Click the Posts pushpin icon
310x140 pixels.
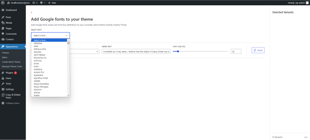click(x=3, y=17)
